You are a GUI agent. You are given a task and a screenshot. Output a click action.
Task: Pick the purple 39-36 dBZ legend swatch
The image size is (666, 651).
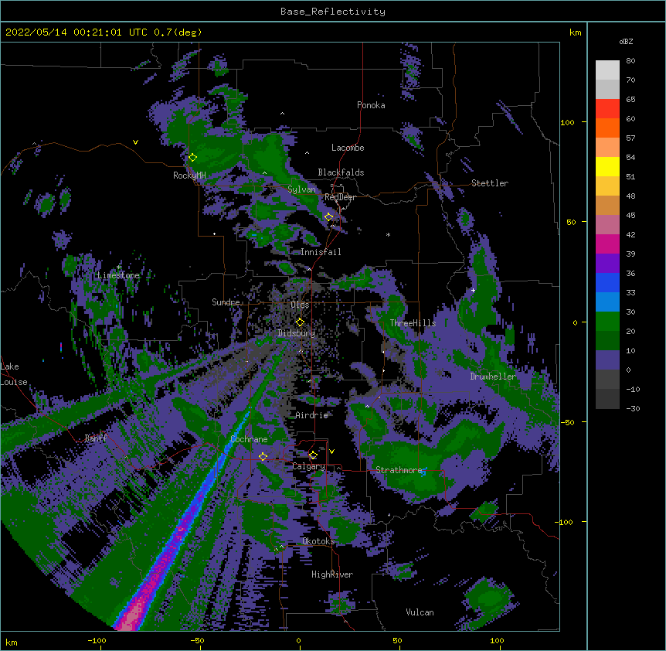[607, 264]
